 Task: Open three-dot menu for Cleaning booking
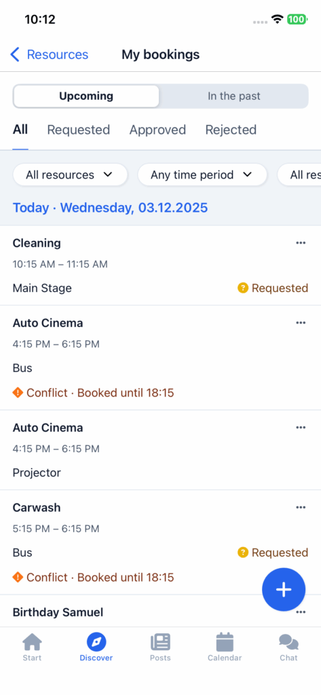(x=301, y=243)
